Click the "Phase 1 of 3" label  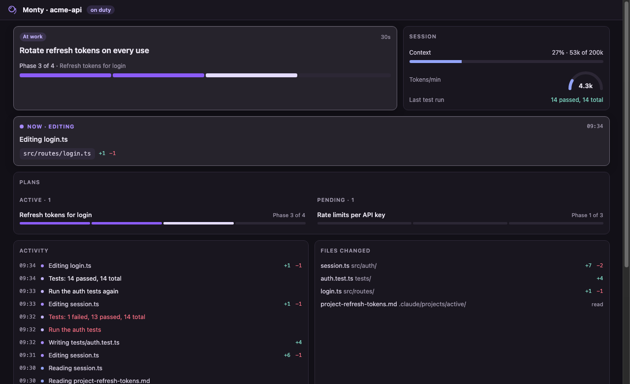[x=587, y=215]
